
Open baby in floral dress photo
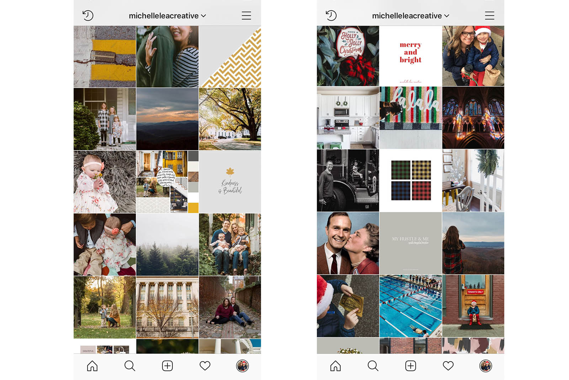tap(105, 182)
